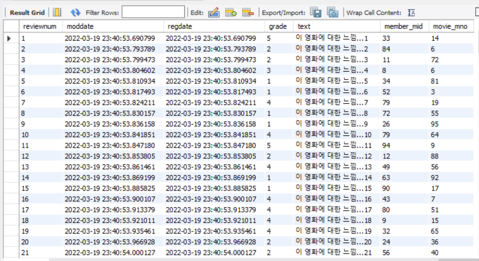Sort by regdate column header
The height and width of the screenshot is (261, 479).
click(x=214, y=26)
